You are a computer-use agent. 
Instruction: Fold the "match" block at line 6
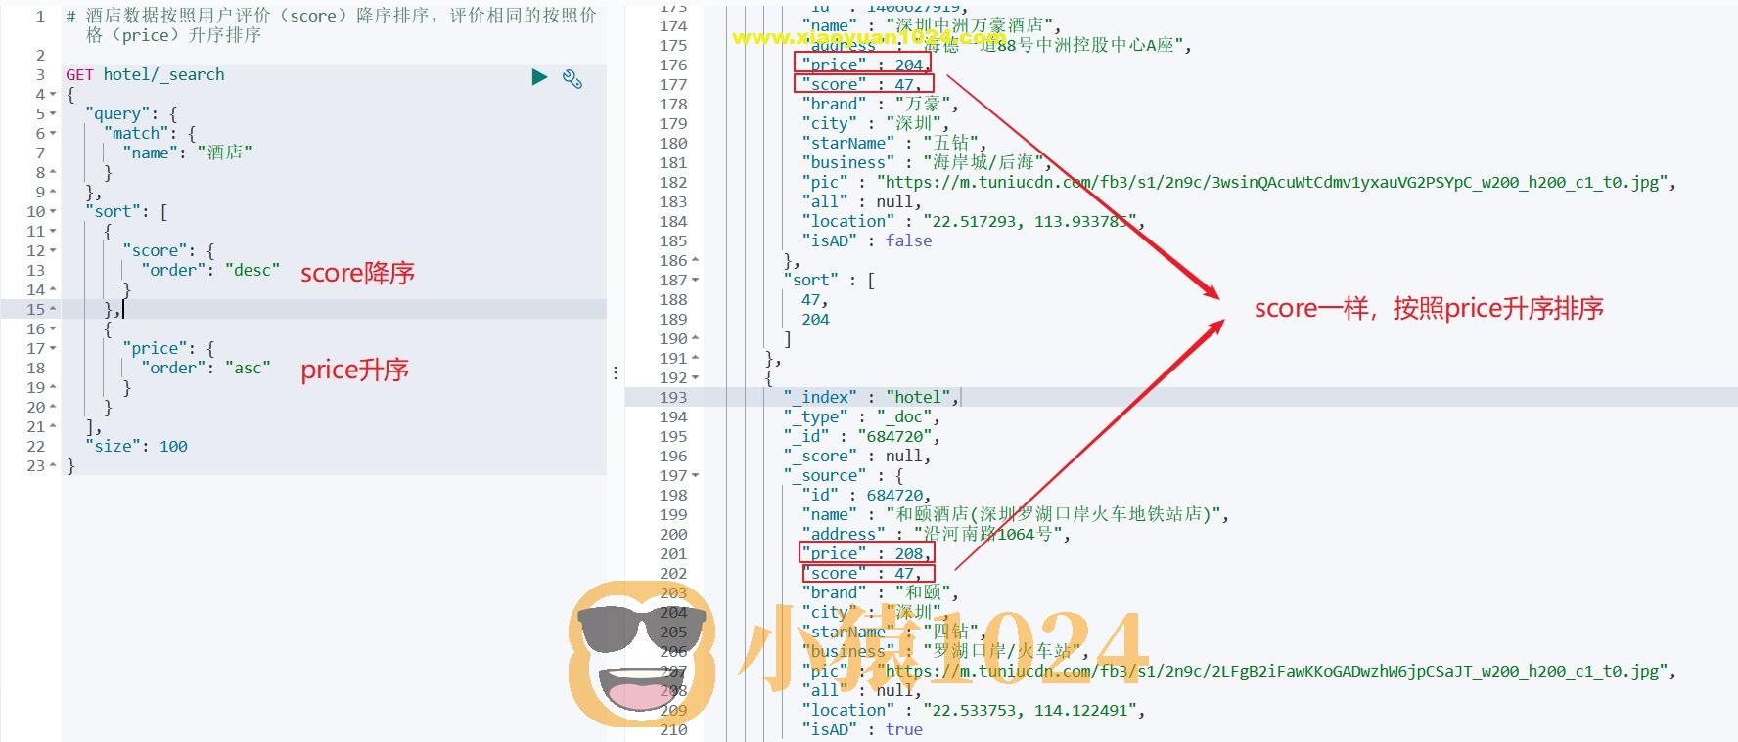(53, 134)
